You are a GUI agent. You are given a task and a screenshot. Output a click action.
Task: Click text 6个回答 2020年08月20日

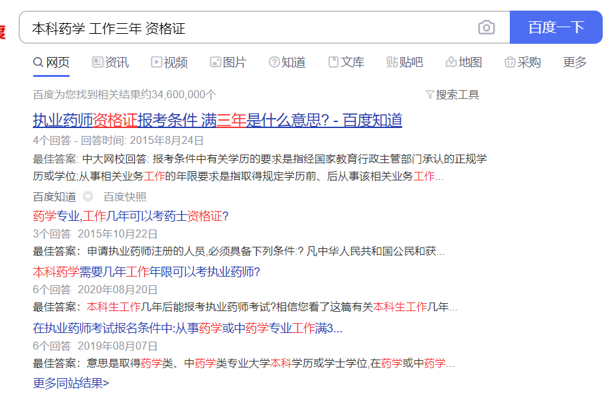pyautogui.click(x=95, y=290)
